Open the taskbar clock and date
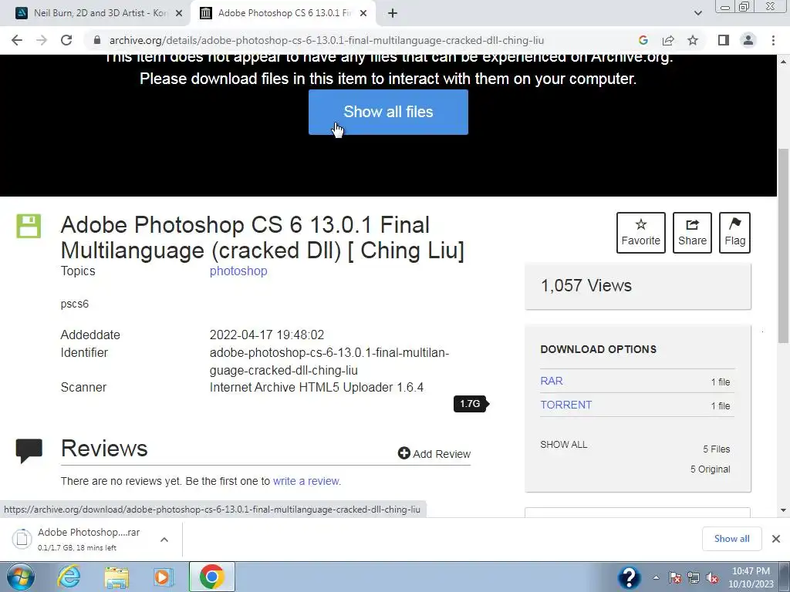The image size is (790, 592). (x=751, y=577)
